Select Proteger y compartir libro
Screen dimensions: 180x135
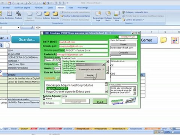coord(135,12)
